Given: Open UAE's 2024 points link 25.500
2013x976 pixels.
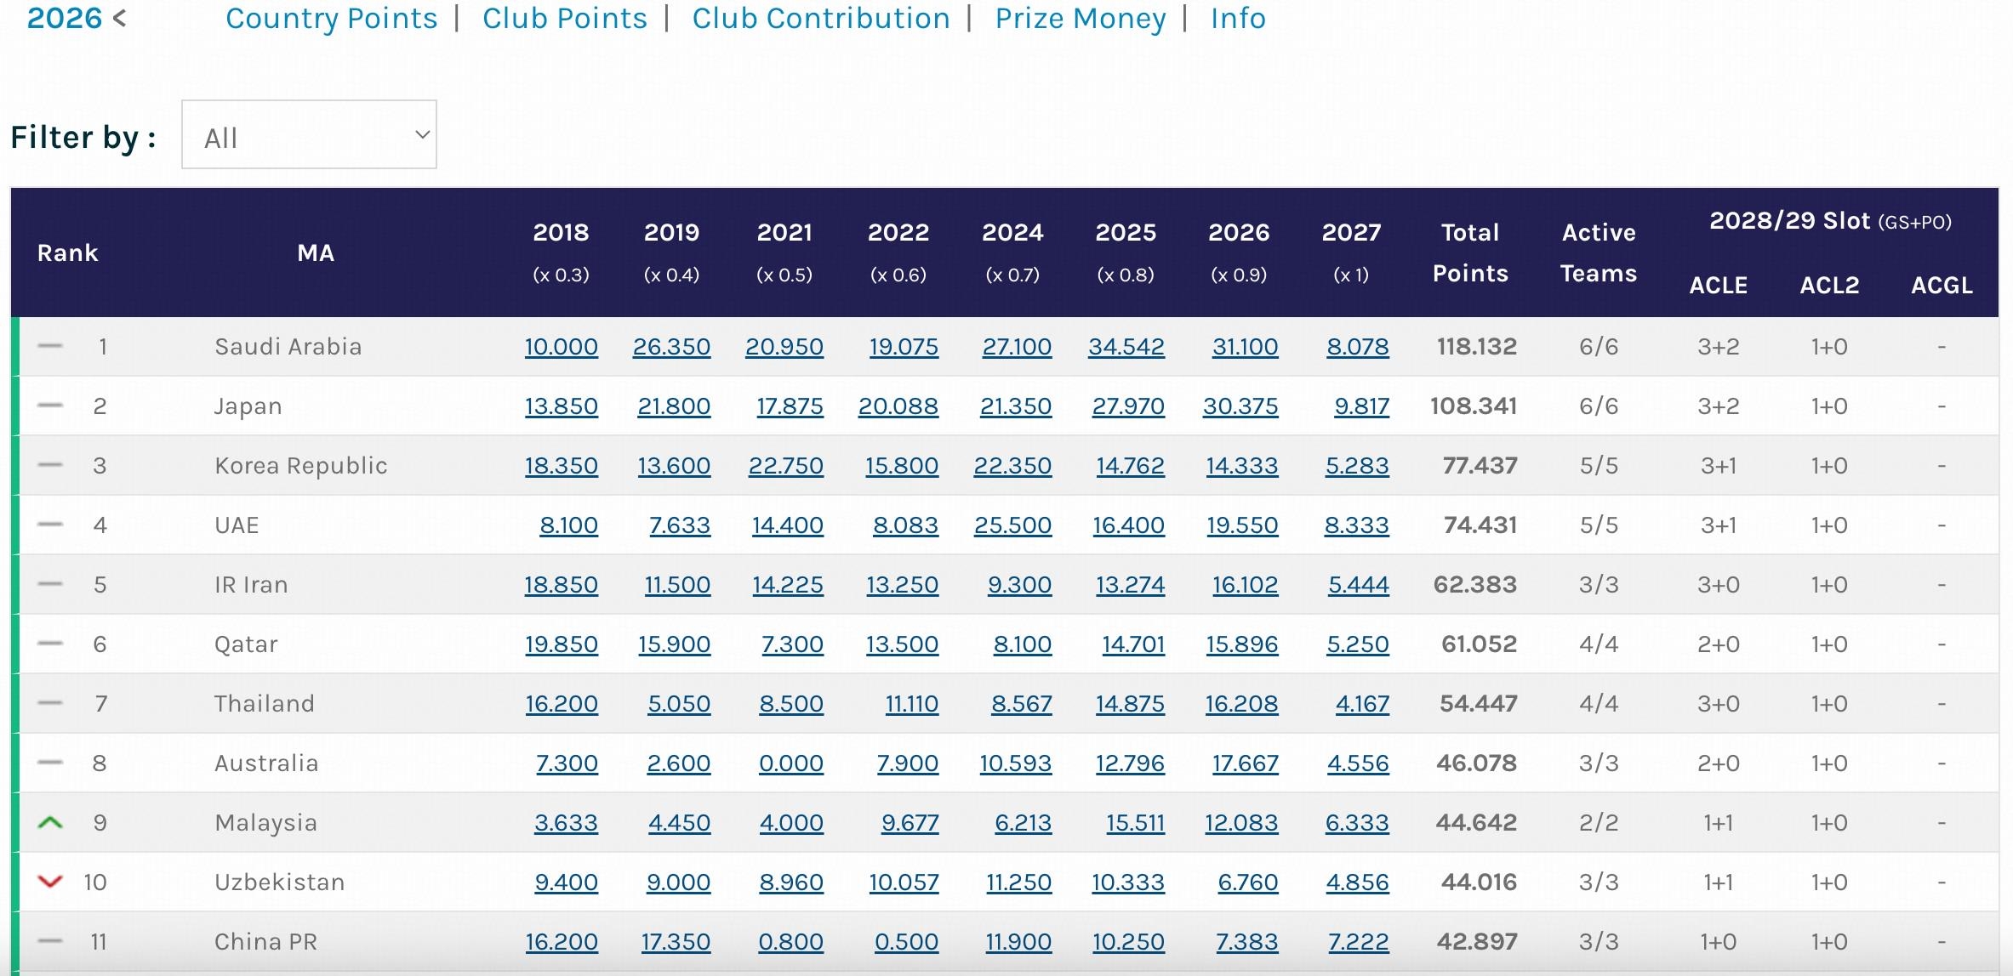Looking at the screenshot, I should tap(1012, 525).
